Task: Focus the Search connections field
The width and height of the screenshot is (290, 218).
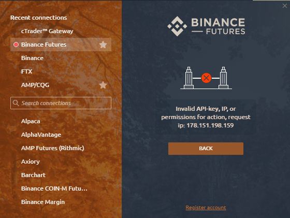Action: (x=61, y=103)
